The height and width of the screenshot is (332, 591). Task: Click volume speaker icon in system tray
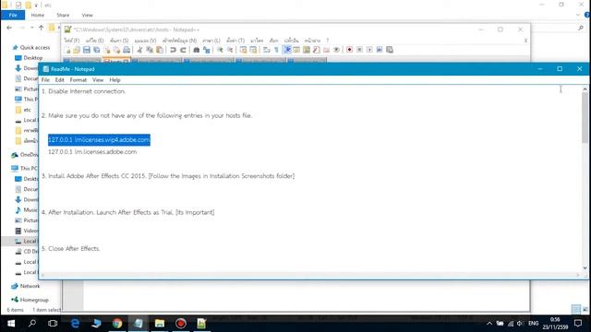tap(520, 324)
